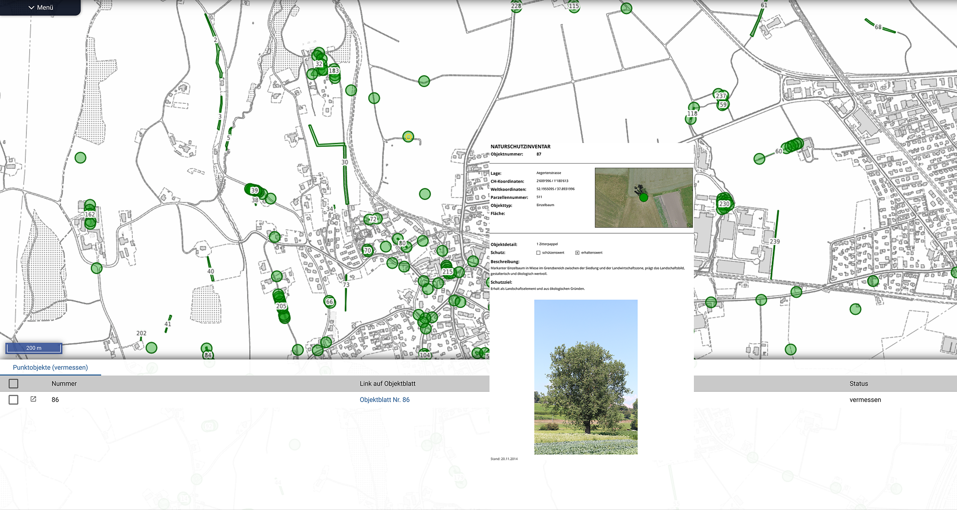Open link Objektblatt Nr. 86
This screenshot has width=957, height=510.
click(384, 400)
